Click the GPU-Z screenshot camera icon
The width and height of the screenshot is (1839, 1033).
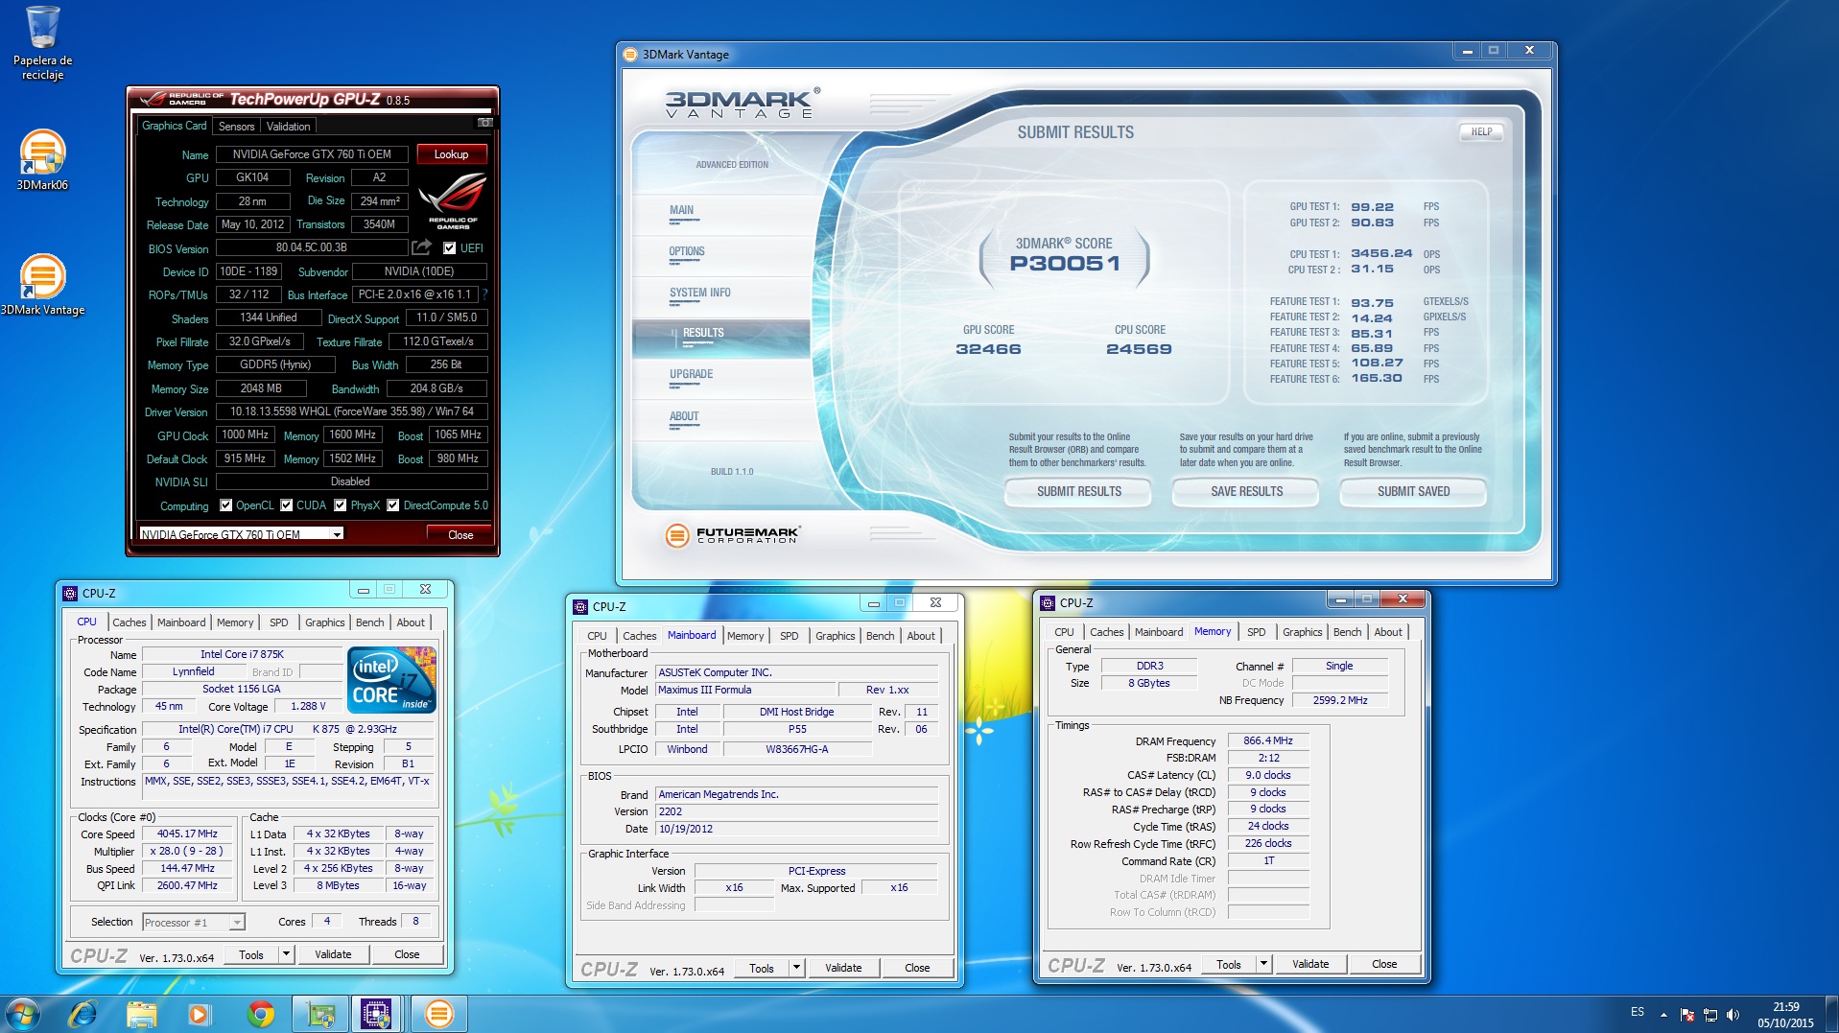(x=485, y=123)
